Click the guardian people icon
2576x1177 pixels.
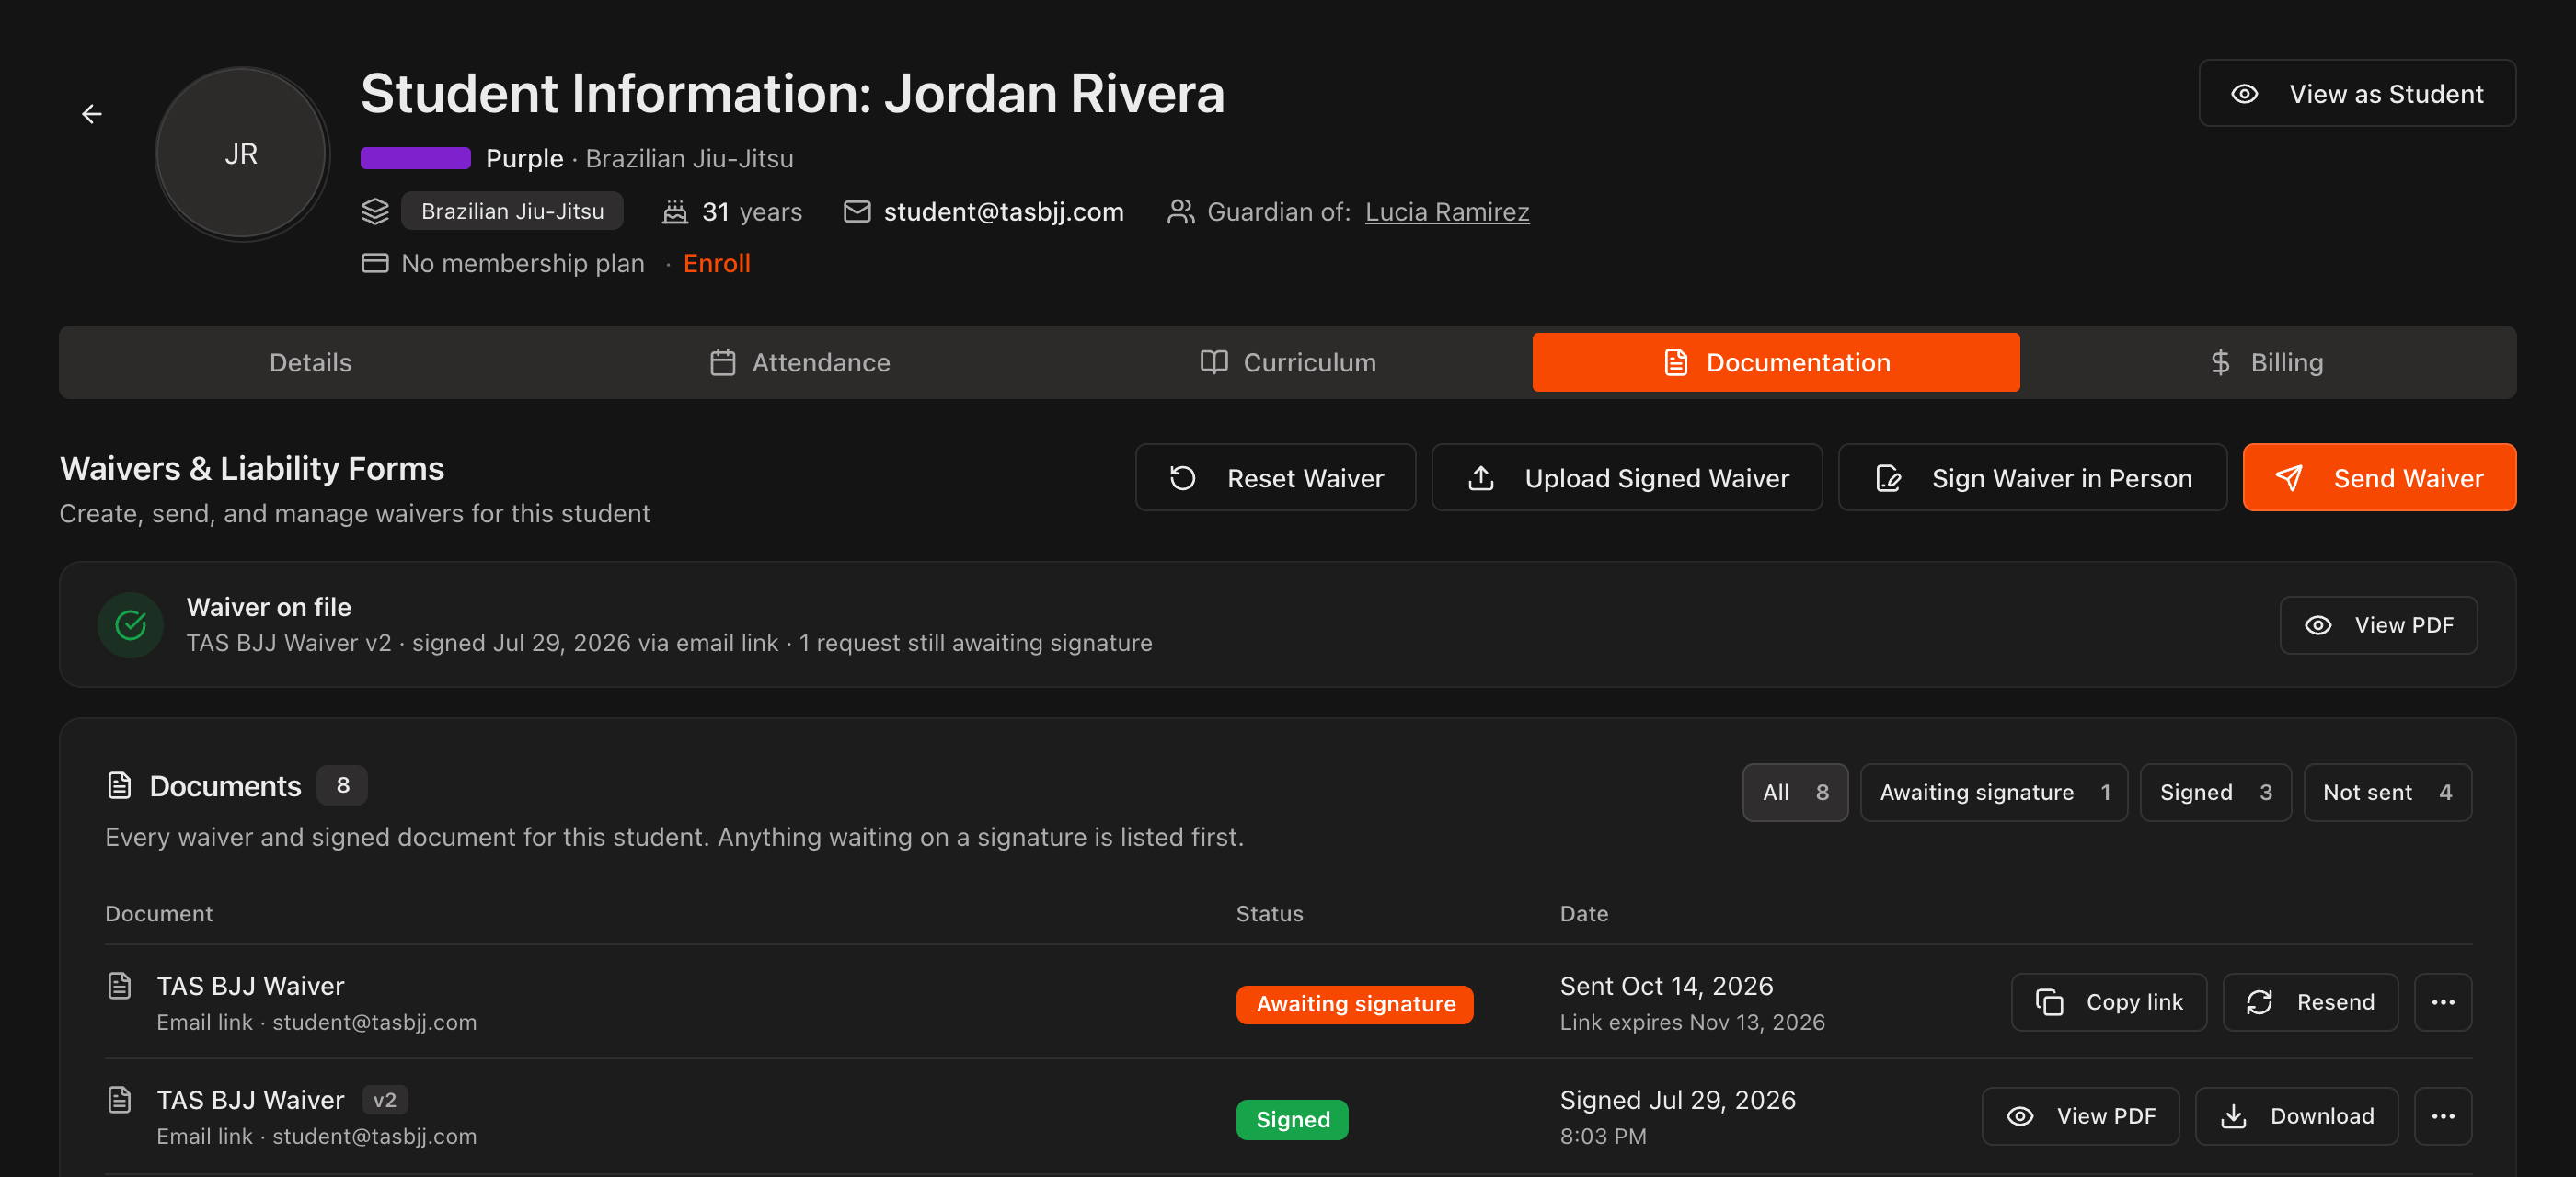1181,211
